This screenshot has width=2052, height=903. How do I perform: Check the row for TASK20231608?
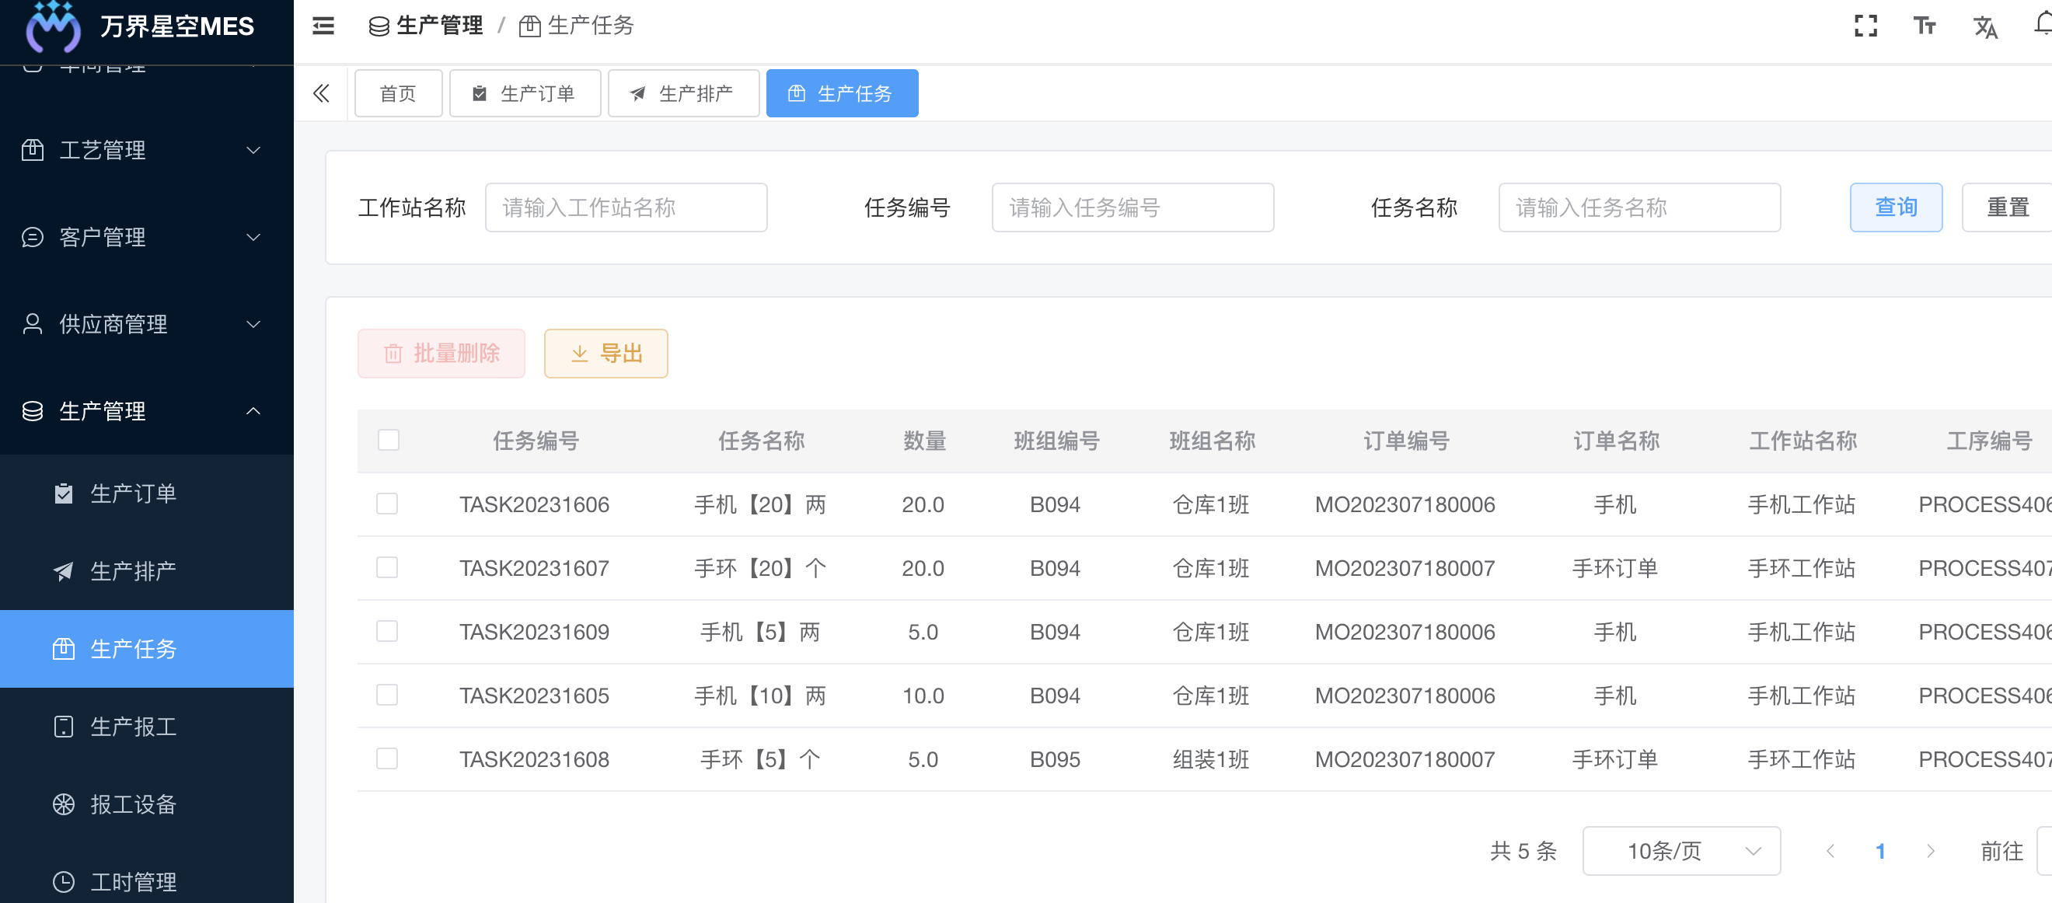[x=387, y=759]
